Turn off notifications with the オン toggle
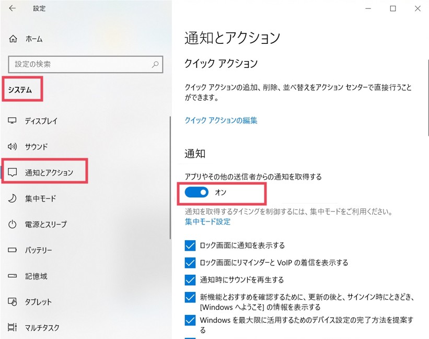The width and height of the screenshot is (429, 339). 195,193
